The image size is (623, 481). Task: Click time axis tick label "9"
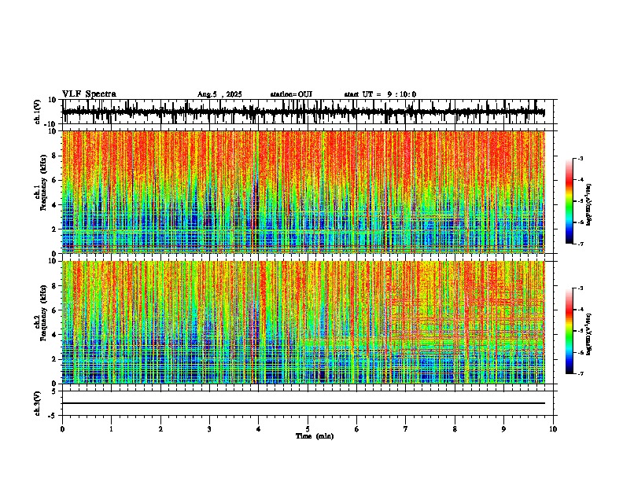coord(503,429)
